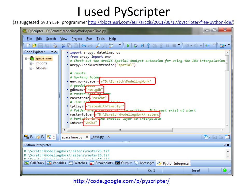Open the blogs.esri.com pyscripter link
Screen dimensions: 249x186
click(x=161, y=22)
